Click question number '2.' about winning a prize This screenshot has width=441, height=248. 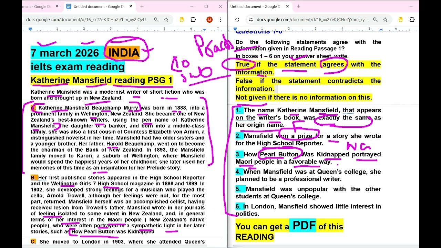(x=239, y=136)
